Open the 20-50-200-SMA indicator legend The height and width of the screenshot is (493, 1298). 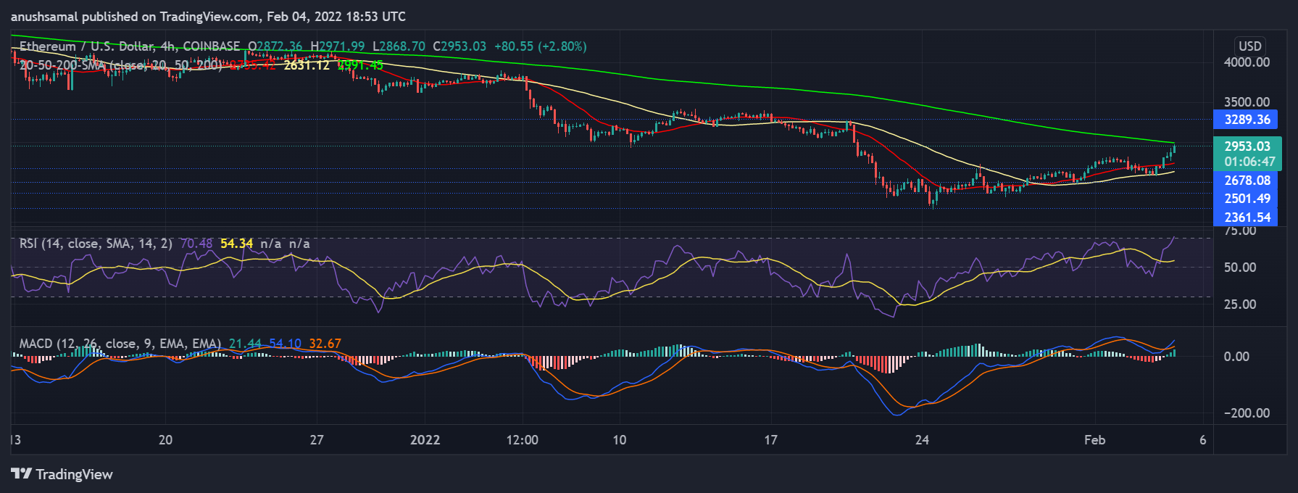pyautogui.click(x=120, y=65)
